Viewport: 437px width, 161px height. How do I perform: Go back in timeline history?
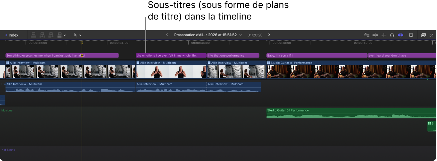167,35
